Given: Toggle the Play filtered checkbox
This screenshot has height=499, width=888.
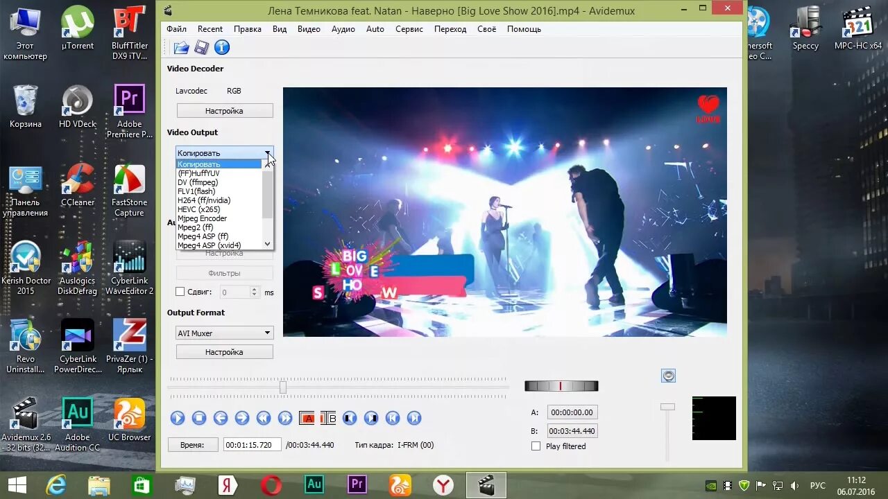Looking at the screenshot, I should (536, 446).
